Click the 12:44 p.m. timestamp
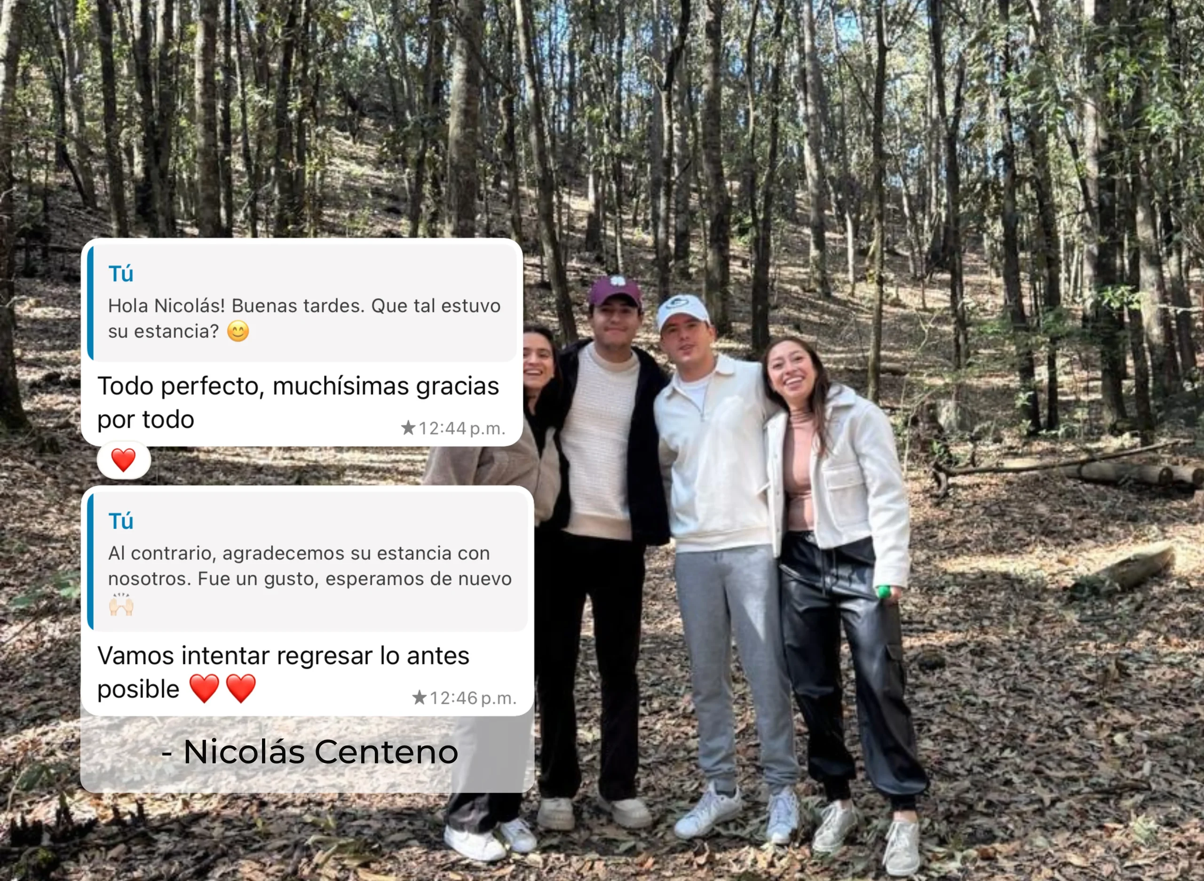 (461, 428)
